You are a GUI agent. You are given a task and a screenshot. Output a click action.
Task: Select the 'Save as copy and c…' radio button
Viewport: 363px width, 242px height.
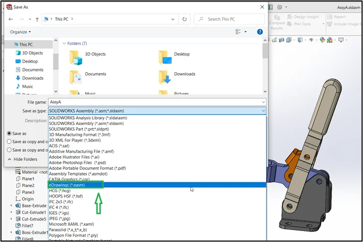coord(9,142)
